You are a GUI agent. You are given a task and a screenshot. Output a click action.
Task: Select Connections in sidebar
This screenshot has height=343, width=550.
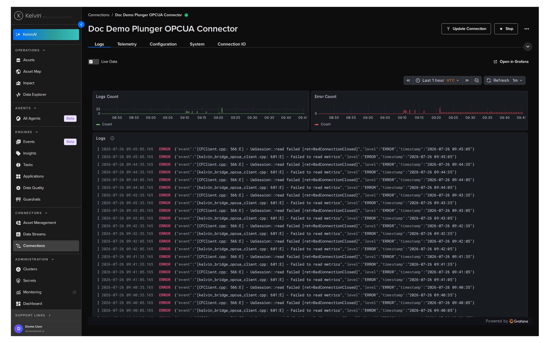click(46, 246)
